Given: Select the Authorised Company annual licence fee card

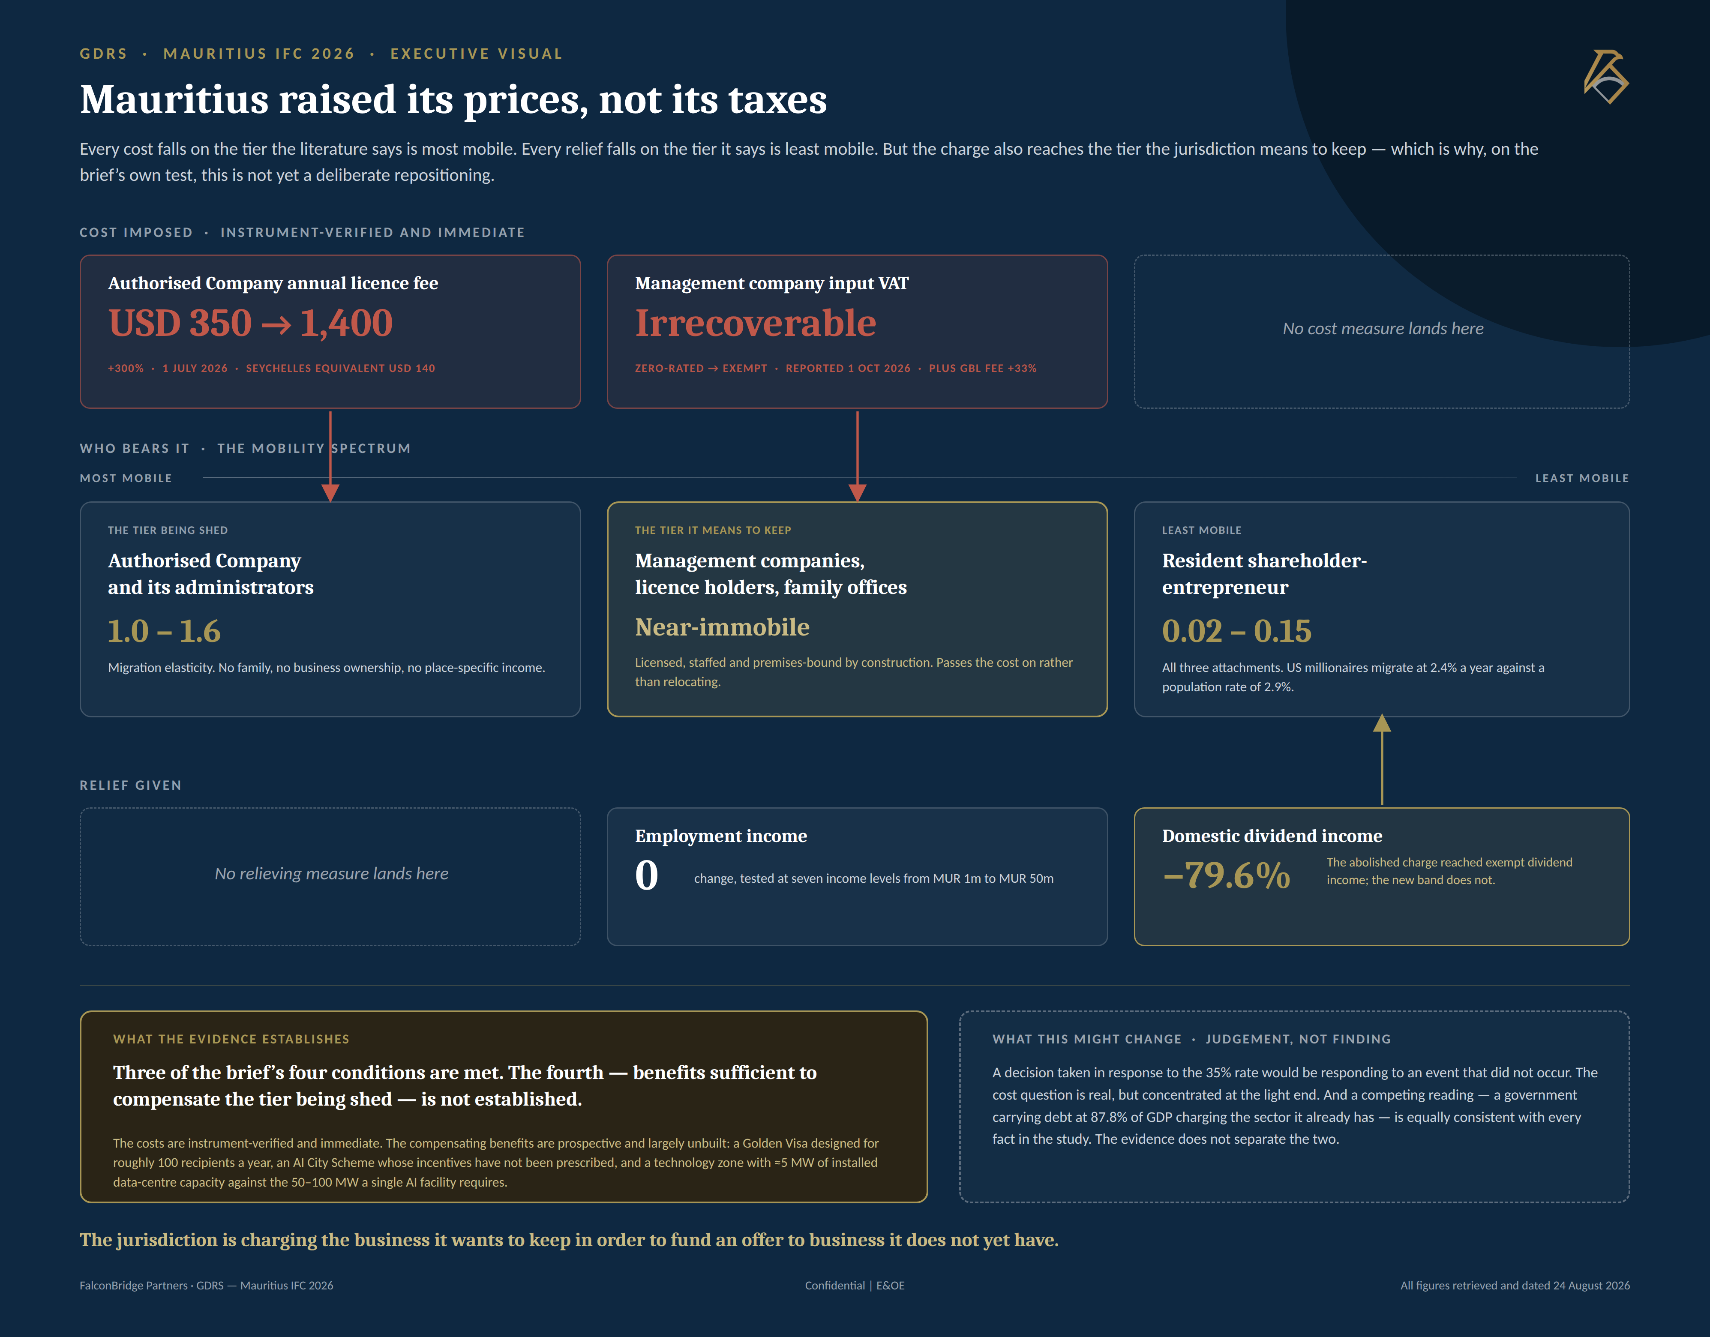Looking at the screenshot, I should pos(330,331).
